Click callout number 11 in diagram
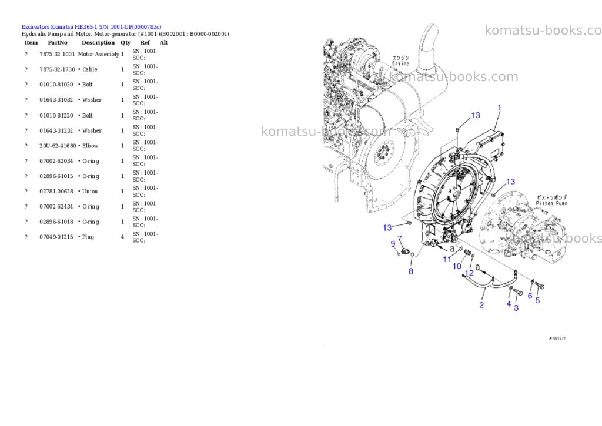Viewport: 602px width, 426px height. pos(447,260)
